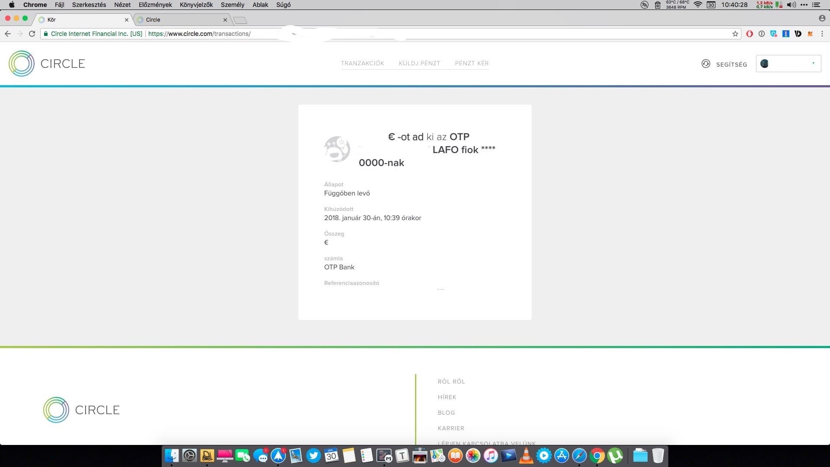
Task: Expand the user account dropdown
Action: (x=788, y=64)
